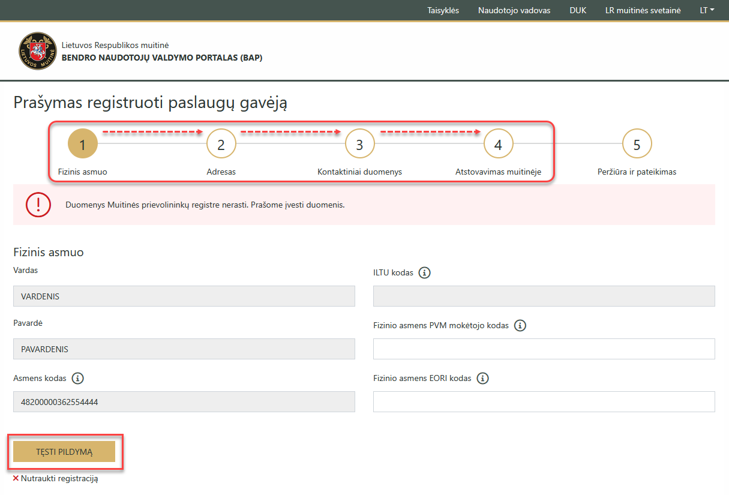The height and width of the screenshot is (495, 729).
Task: Click the red warning exclamation icon
Action: coord(38,205)
